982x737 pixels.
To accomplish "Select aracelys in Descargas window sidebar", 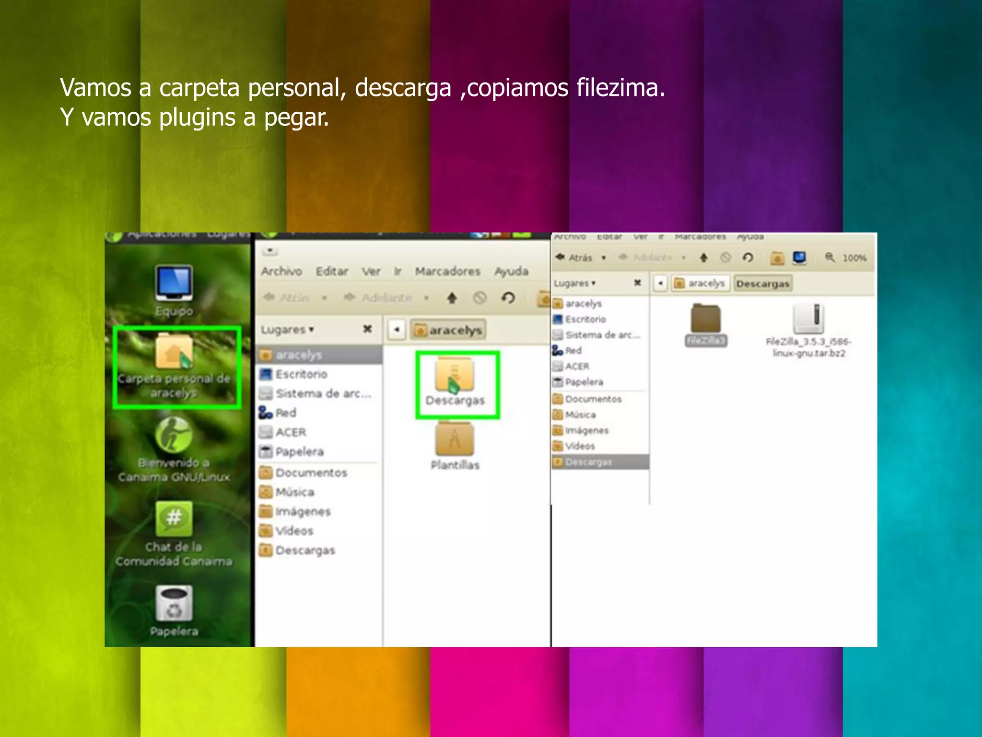I will pyautogui.click(x=600, y=303).
